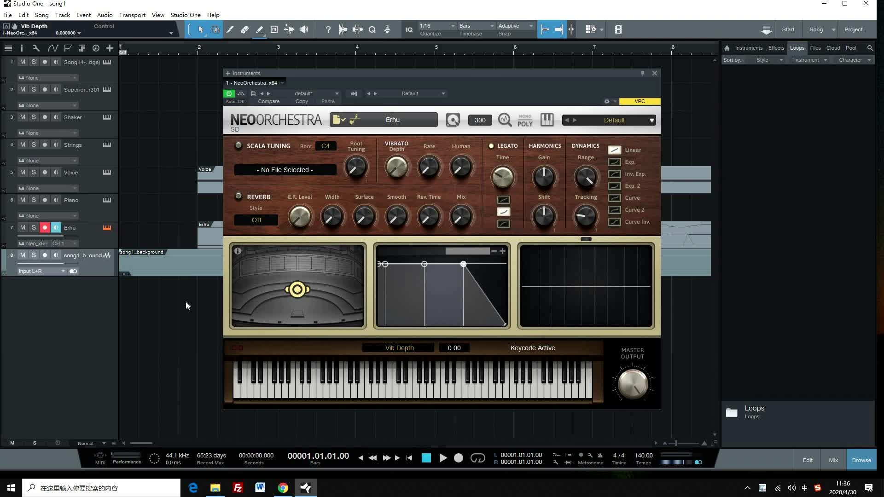Open NeoOrchestra keyboard settings icon

[547, 120]
